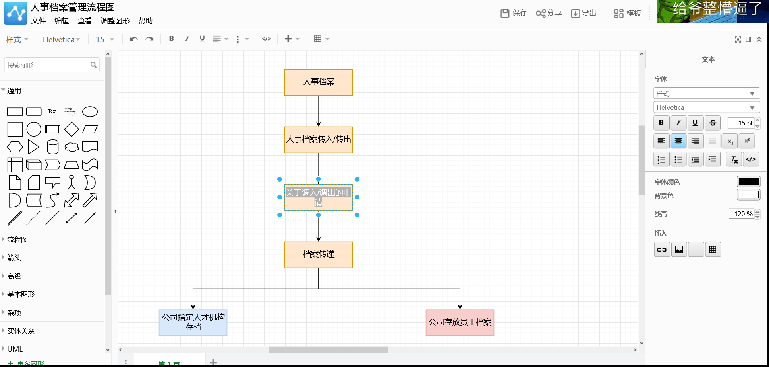Expand the 流程图 shape category
This screenshot has width=769, height=367.
[18, 240]
